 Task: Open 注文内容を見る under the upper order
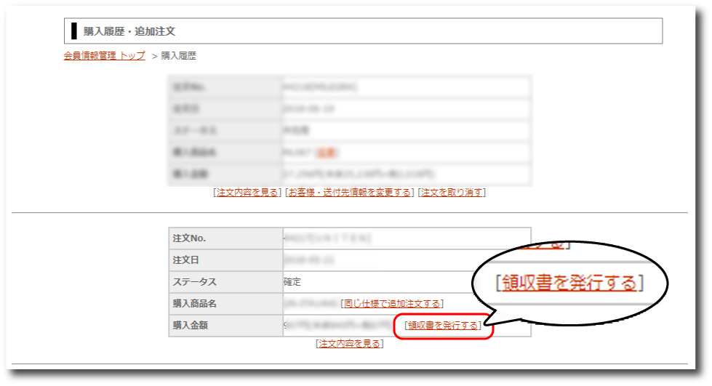tap(247, 193)
